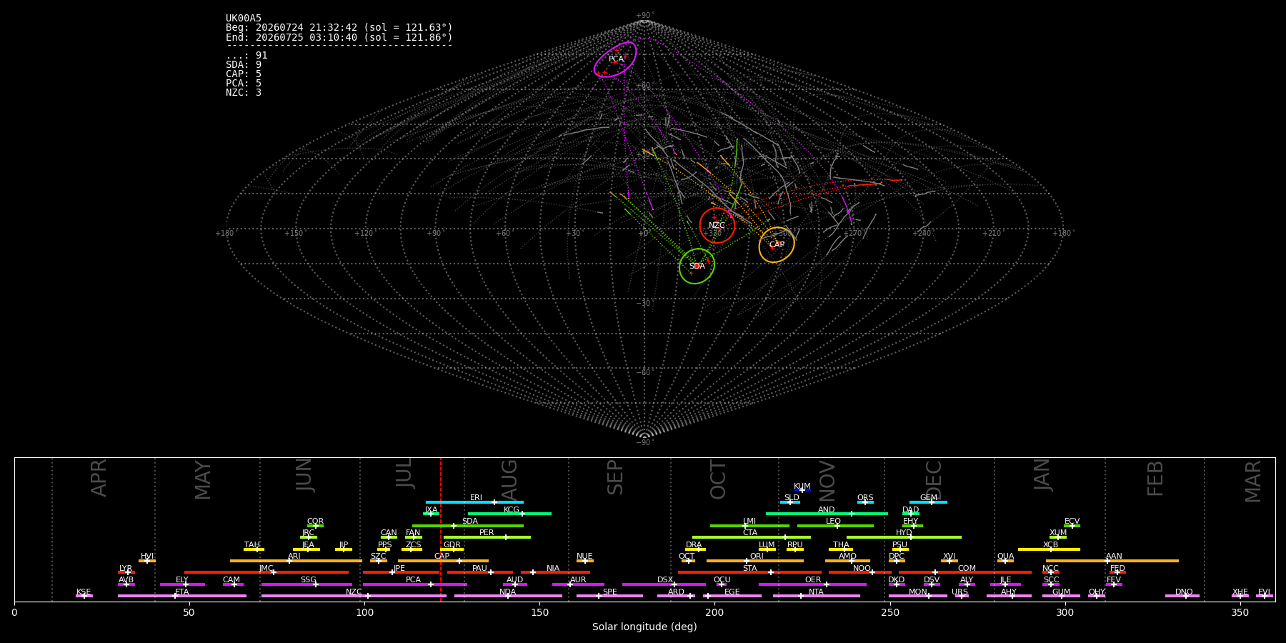Click the orange CAP radiant circle
Viewport: 1286px width, 643px height.
pyautogui.click(x=777, y=245)
